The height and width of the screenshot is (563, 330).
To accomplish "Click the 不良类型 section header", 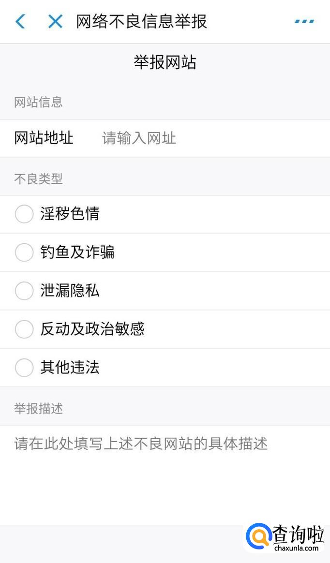I will pos(38,179).
